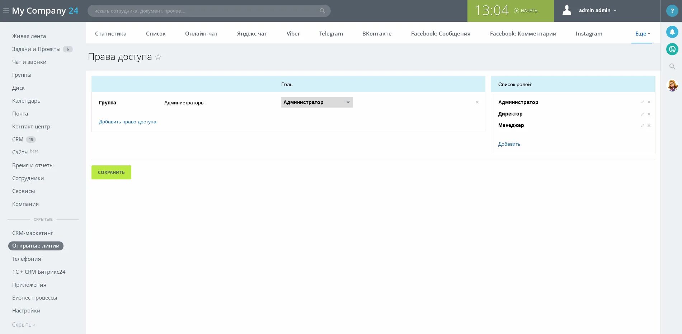Open the 13:04 work time clock

tap(491, 11)
